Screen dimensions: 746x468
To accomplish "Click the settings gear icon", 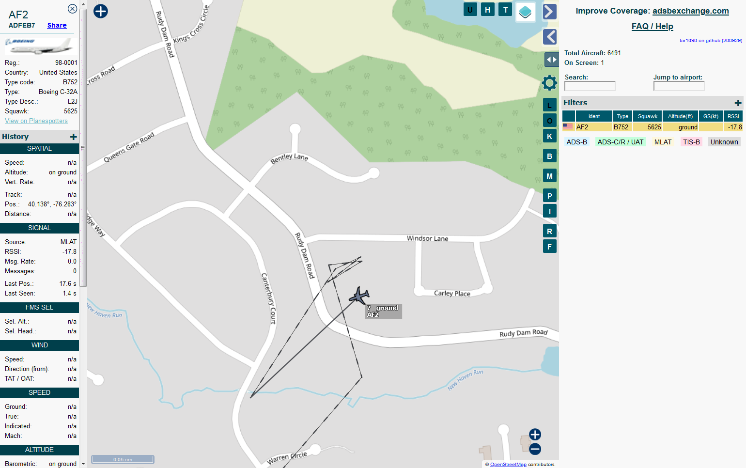I will (x=549, y=83).
